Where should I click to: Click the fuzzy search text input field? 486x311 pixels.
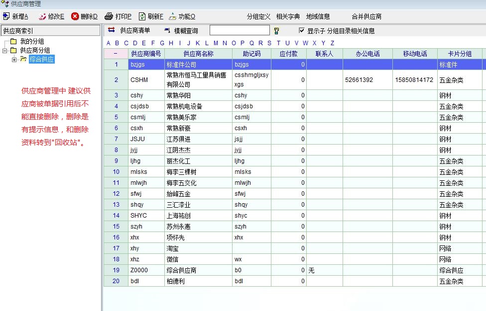[x=239, y=31]
